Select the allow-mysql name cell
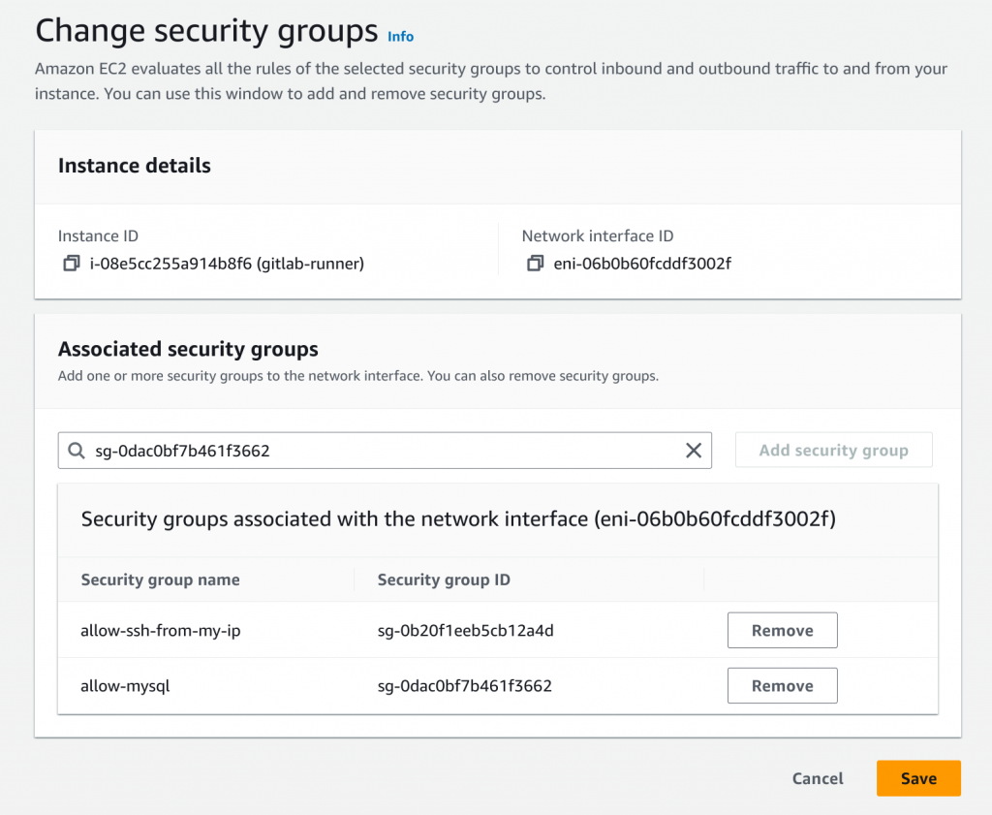 click(x=127, y=686)
